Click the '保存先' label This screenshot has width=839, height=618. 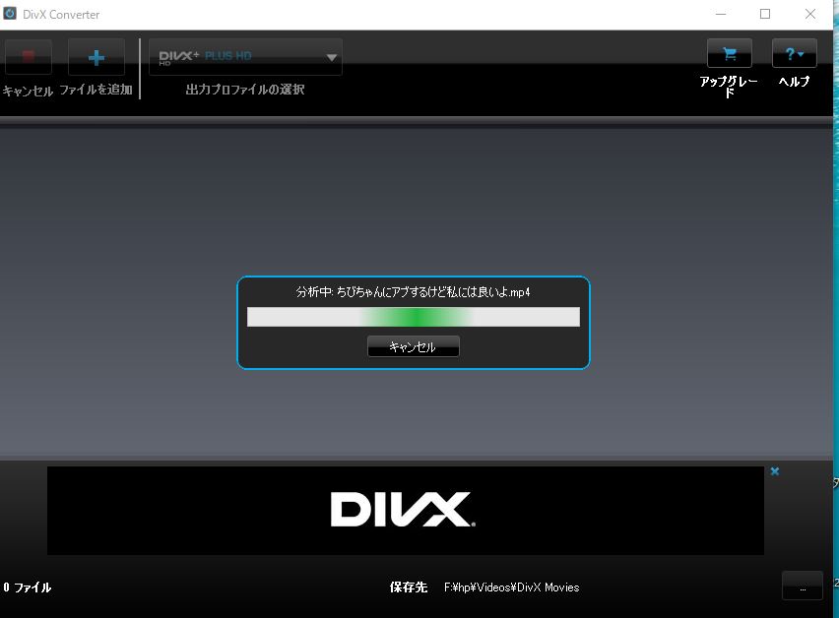pyautogui.click(x=409, y=587)
